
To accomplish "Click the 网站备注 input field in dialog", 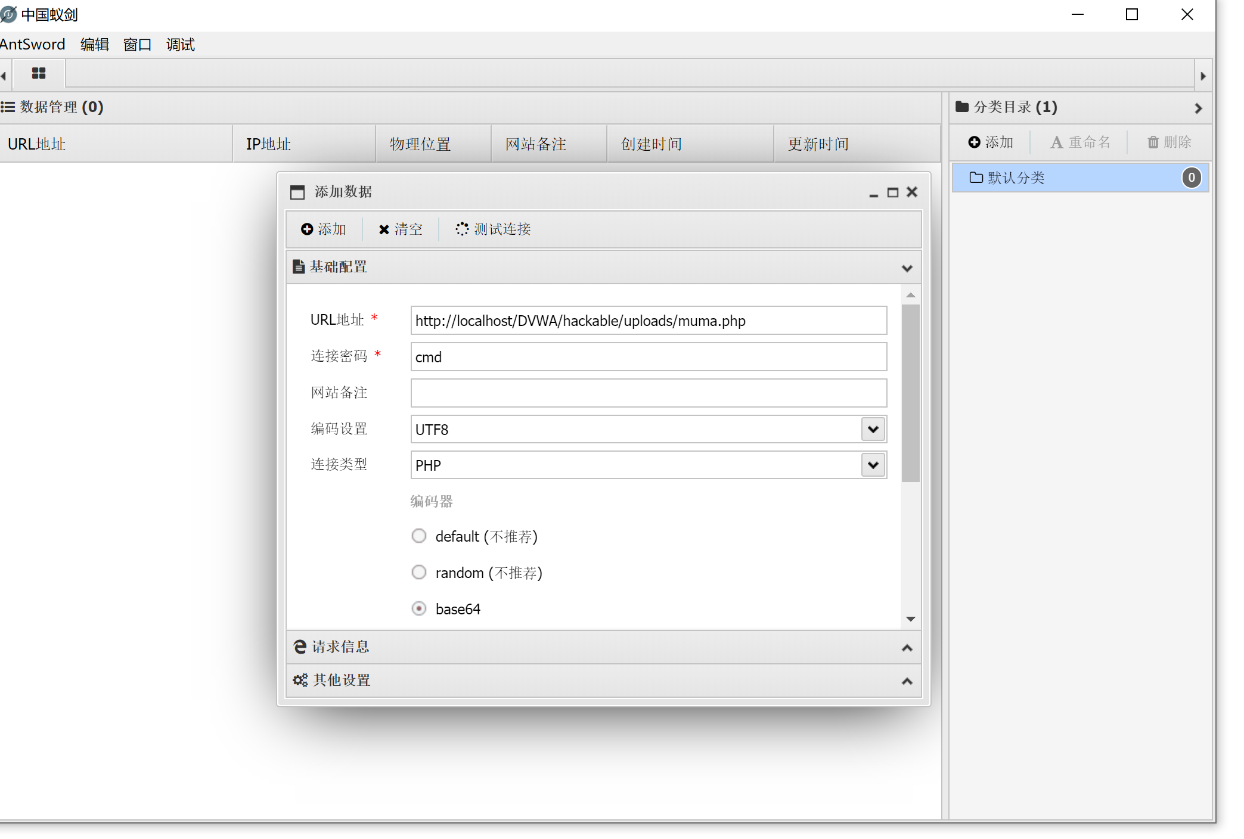I will pyautogui.click(x=648, y=393).
